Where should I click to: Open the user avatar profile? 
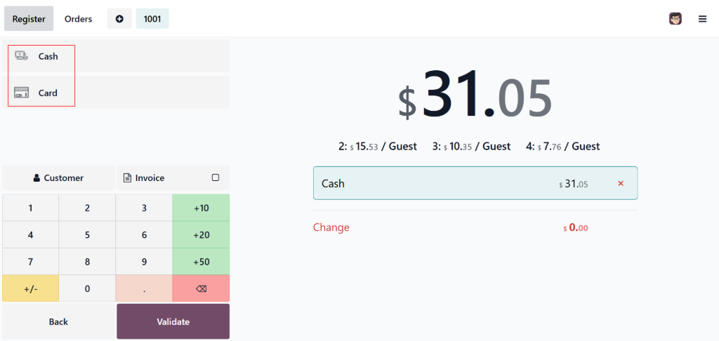675,19
